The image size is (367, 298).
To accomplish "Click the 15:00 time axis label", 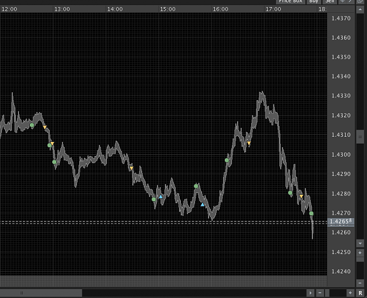I will point(167,9).
